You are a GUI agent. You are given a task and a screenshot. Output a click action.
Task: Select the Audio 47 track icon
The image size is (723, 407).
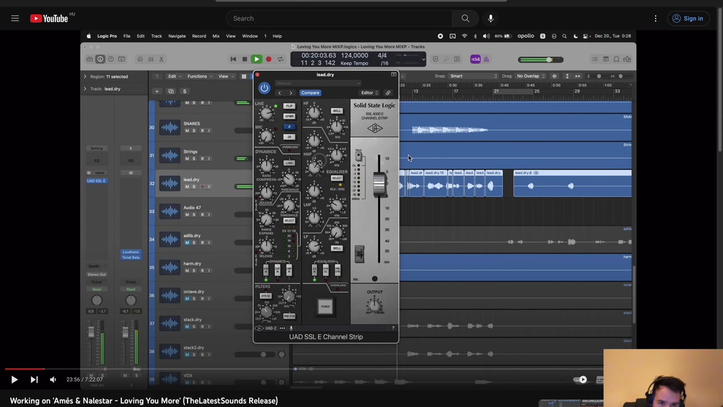[169, 211]
